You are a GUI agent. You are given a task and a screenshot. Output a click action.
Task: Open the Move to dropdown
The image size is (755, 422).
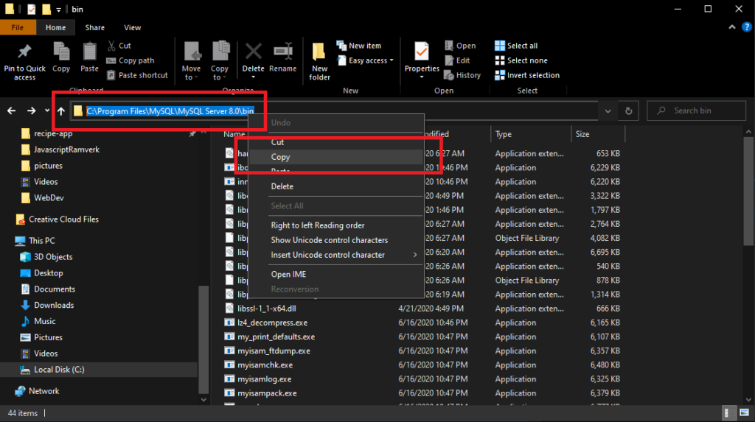coord(191,61)
